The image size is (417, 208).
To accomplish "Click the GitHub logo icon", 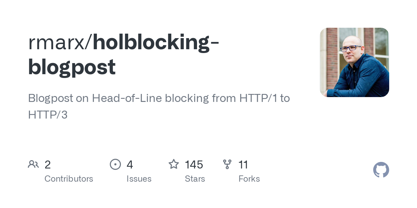I will [x=381, y=170].
